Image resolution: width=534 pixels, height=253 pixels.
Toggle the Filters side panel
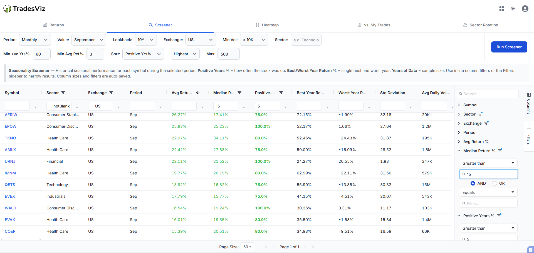pos(529,136)
